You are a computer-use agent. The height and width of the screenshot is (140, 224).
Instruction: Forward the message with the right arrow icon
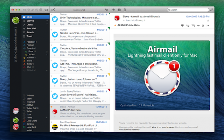(x=198, y=26)
